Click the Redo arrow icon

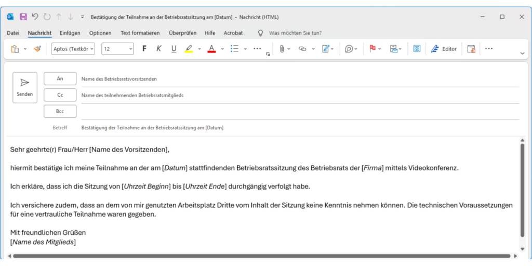(x=47, y=17)
